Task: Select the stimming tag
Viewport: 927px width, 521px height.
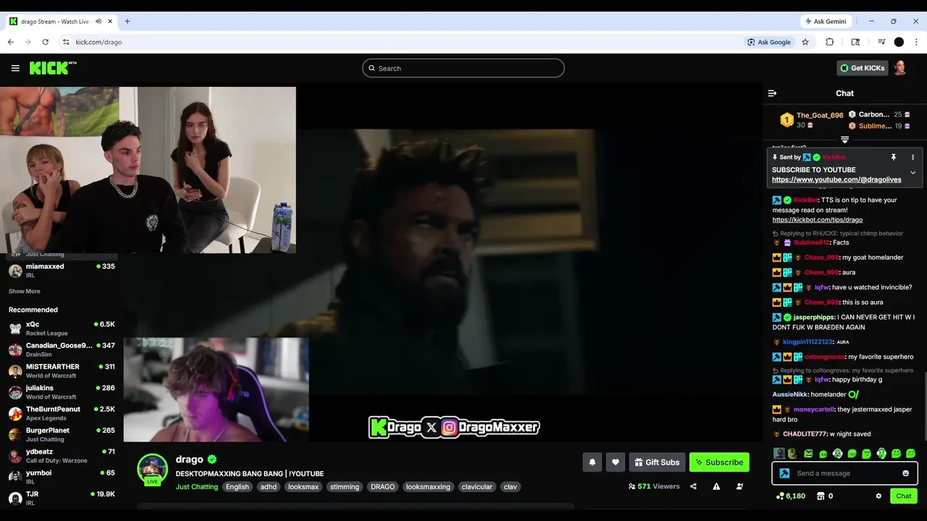Action: (x=345, y=487)
